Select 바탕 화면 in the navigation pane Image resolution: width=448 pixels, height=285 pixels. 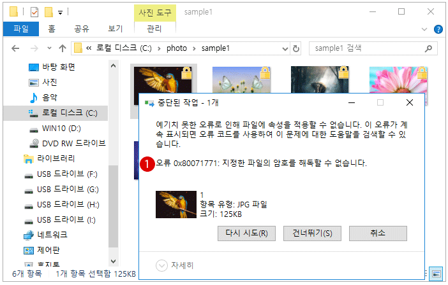click(x=59, y=67)
